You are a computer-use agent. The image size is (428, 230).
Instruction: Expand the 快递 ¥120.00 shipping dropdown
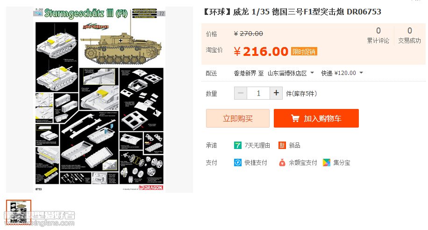pos(342,73)
